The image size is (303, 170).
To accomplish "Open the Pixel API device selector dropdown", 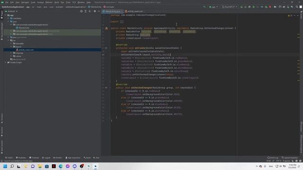I will click(229, 7).
